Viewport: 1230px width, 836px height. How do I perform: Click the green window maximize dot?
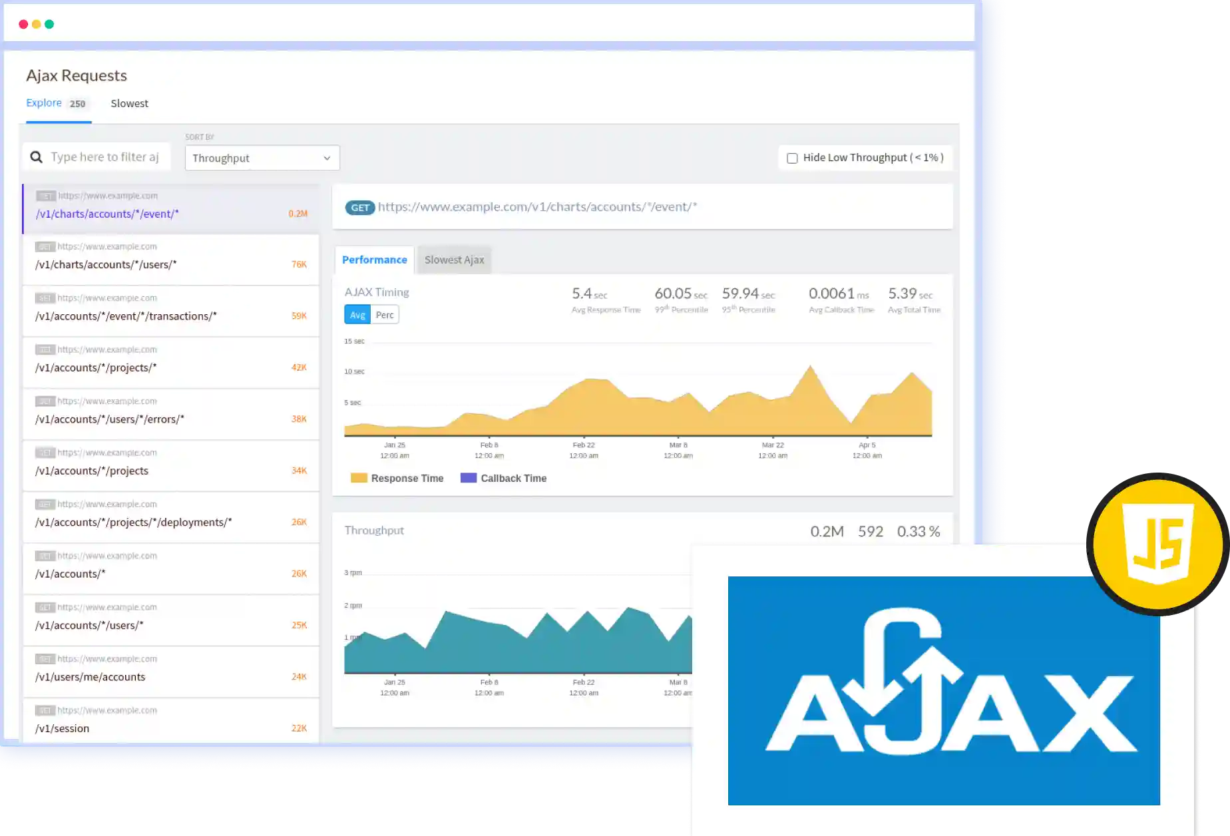[49, 24]
